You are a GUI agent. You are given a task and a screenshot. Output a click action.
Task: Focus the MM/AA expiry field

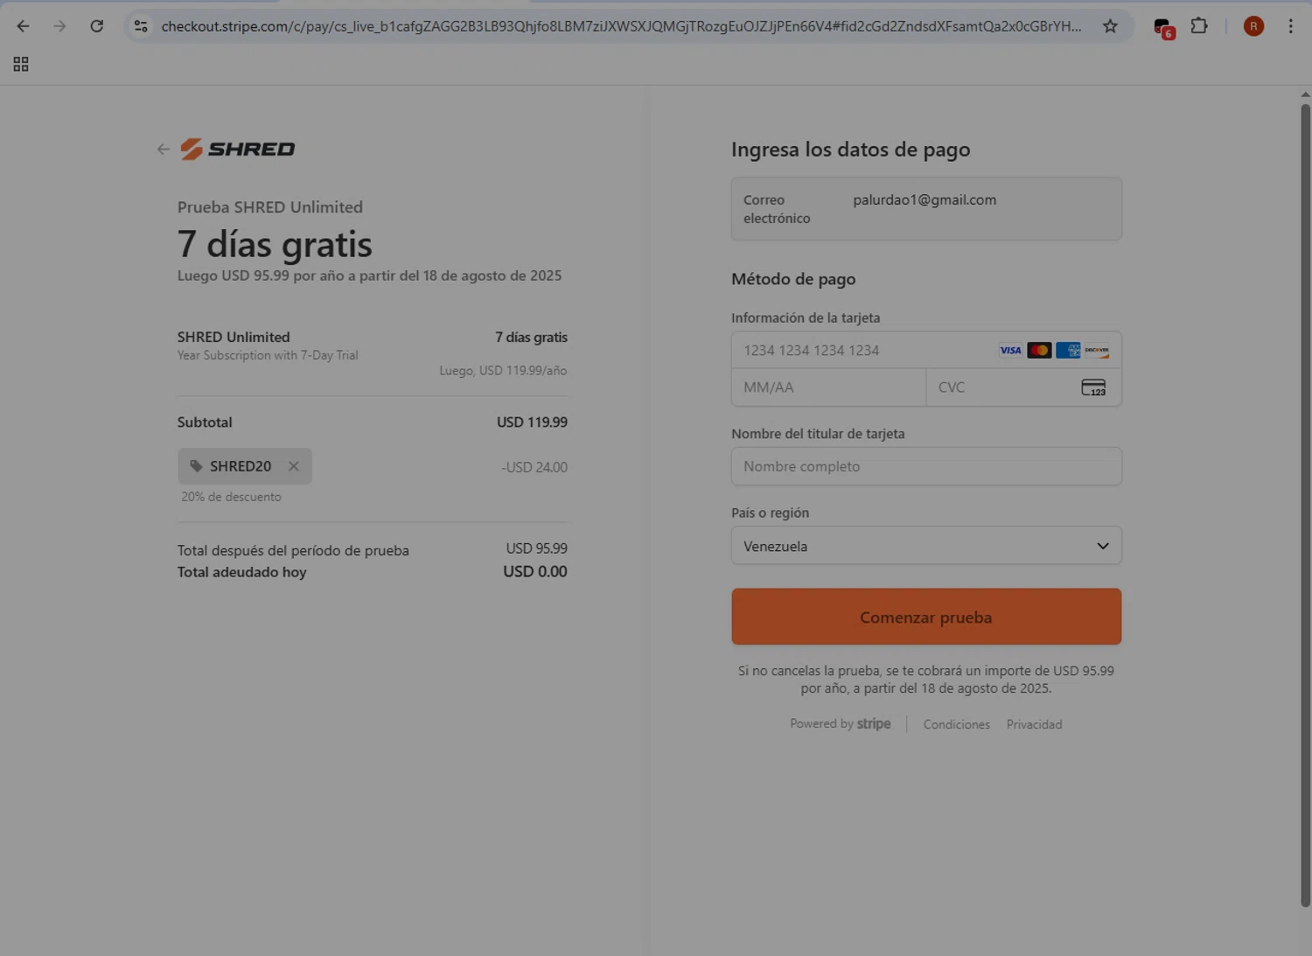coord(828,387)
